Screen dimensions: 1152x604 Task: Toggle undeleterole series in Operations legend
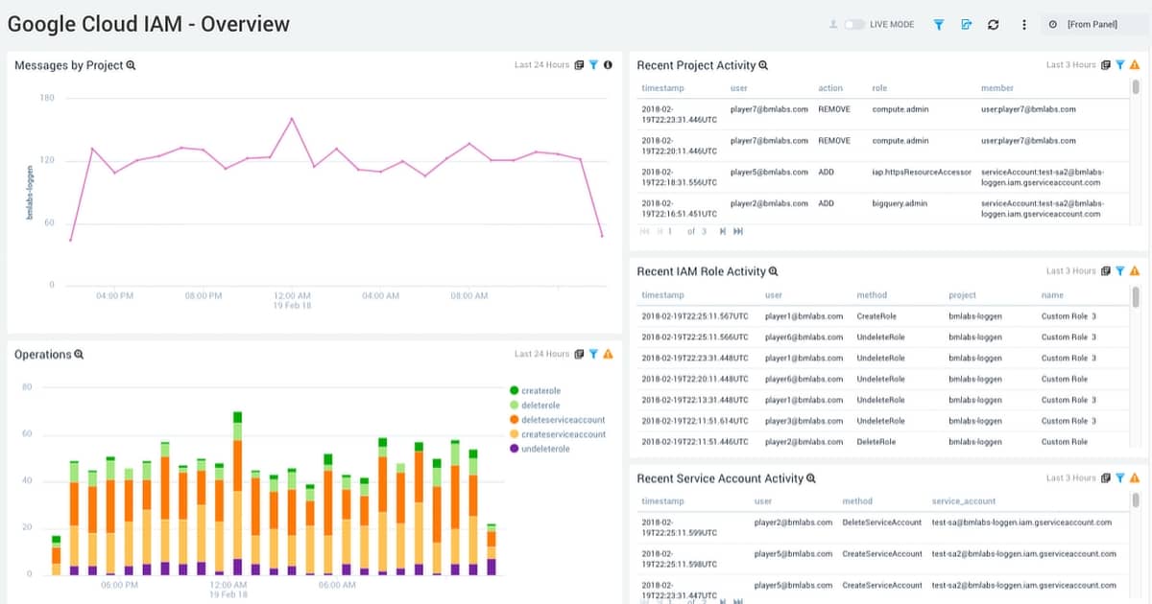point(540,449)
